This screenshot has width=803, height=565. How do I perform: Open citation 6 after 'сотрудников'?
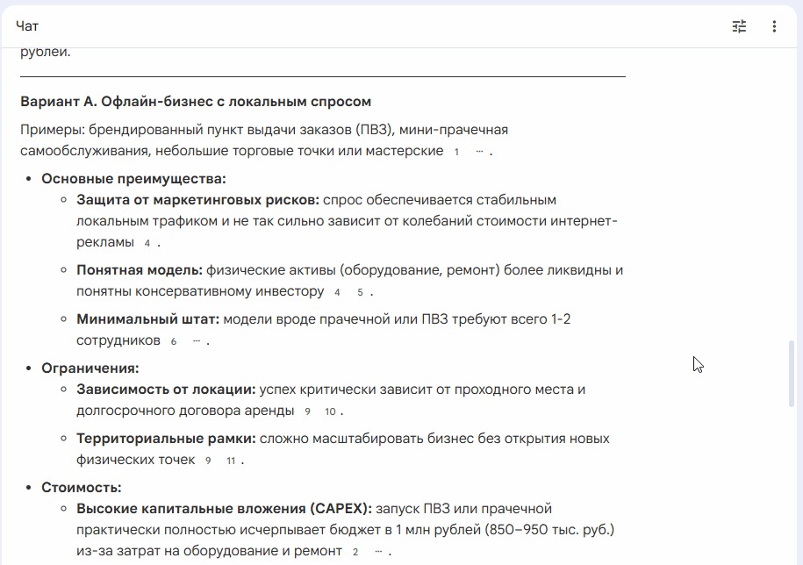coord(174,341)
